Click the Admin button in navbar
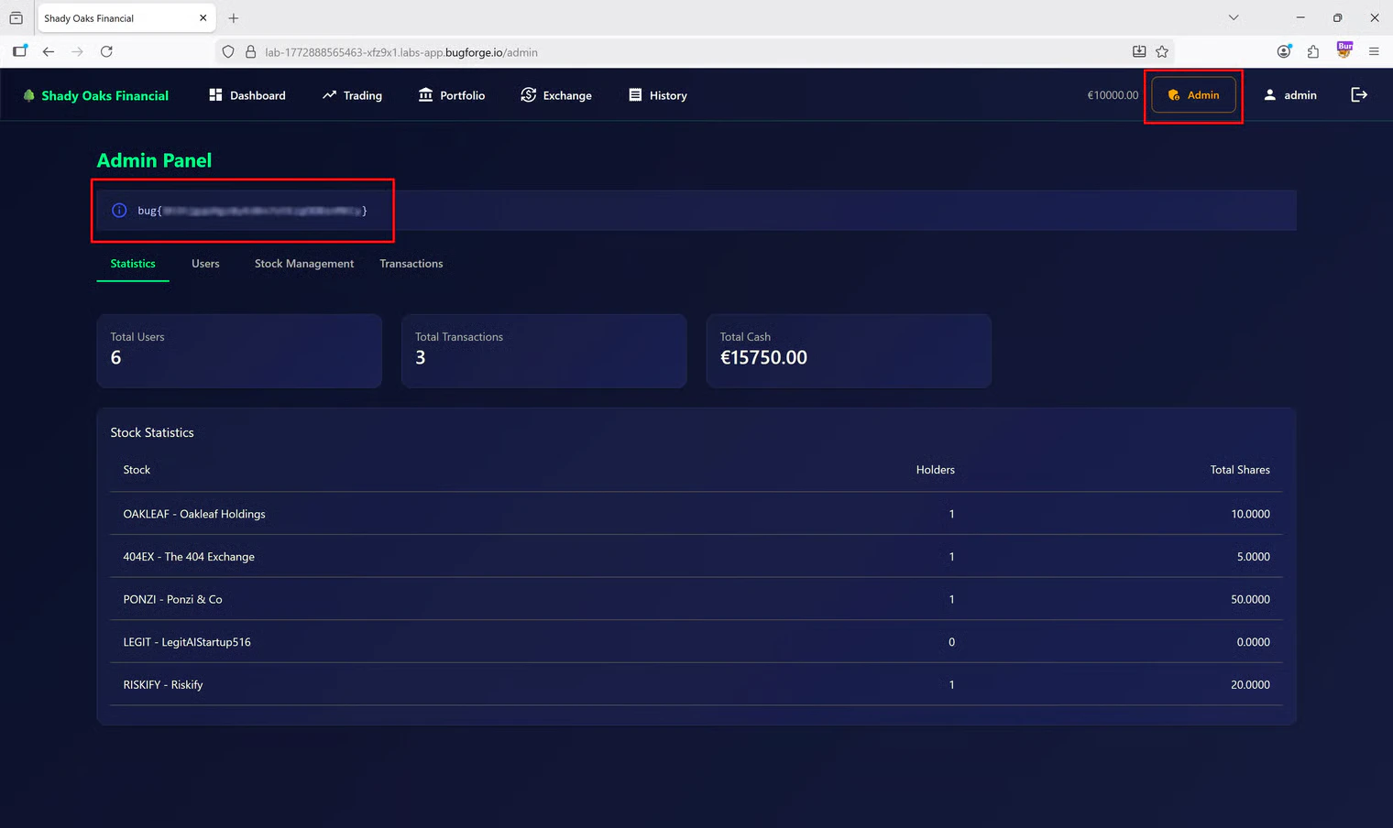Viewport: 1393px width, 828px height. (x=1193, y=95)
